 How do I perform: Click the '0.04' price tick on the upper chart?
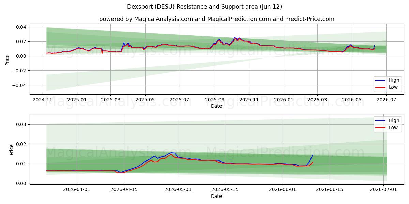point(21,27)
